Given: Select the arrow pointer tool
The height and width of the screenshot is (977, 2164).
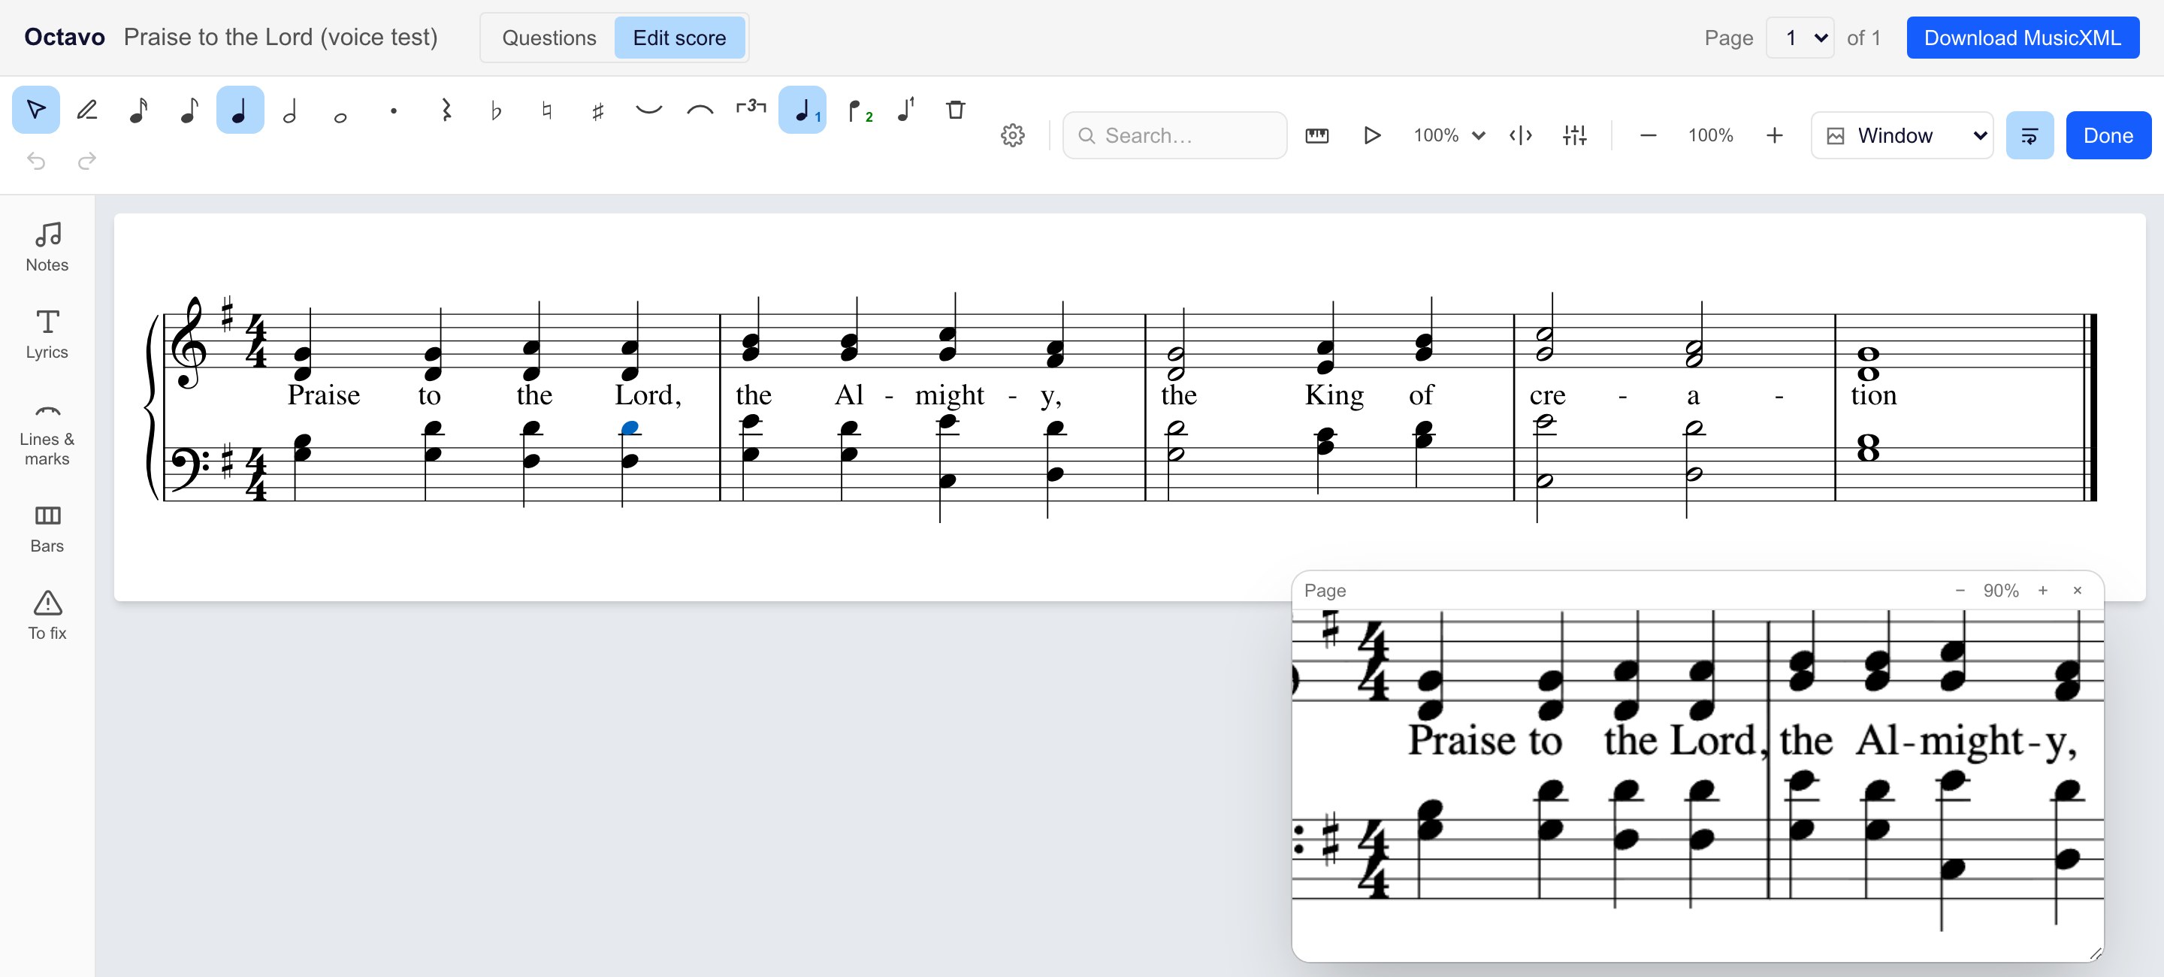Looking at the screenshot, I should (x=36, y=110).
